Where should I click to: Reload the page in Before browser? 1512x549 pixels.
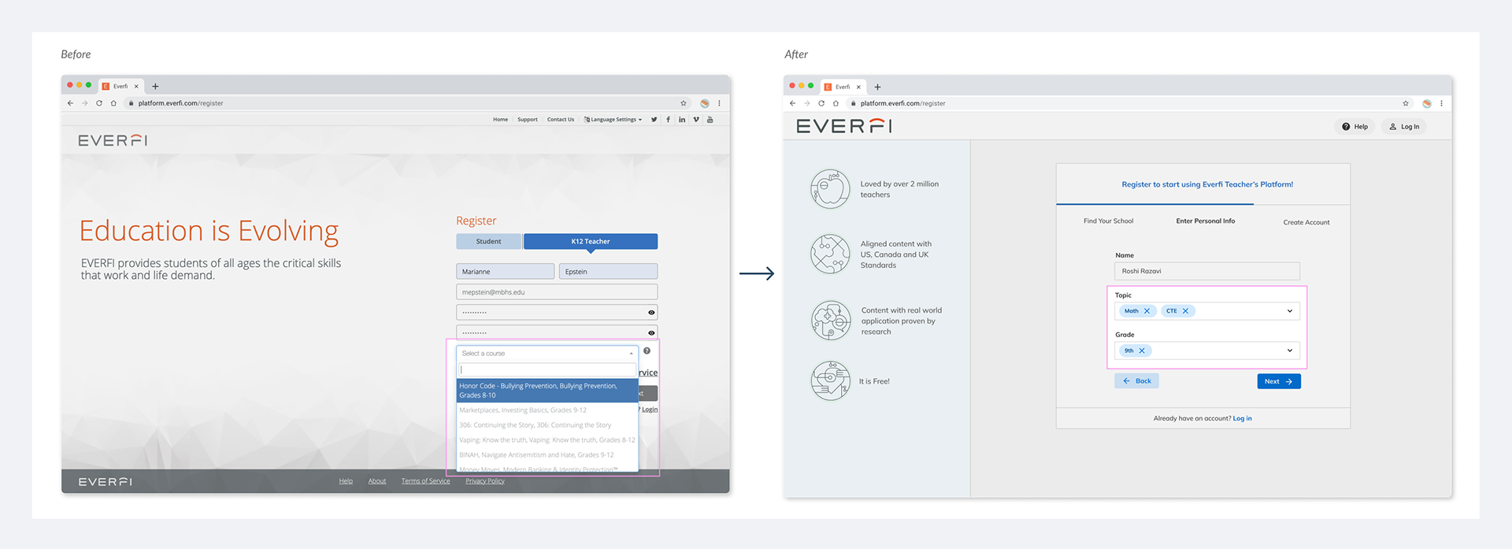tap(99, 103)
